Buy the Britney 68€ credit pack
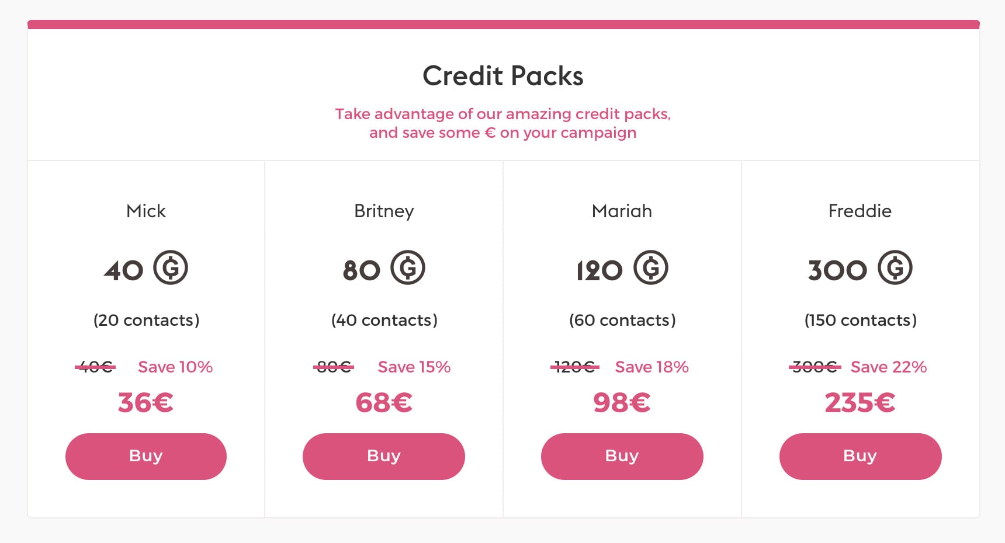 [384, 457]
